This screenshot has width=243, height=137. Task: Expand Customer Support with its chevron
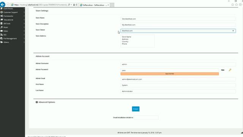click(24, 12)
